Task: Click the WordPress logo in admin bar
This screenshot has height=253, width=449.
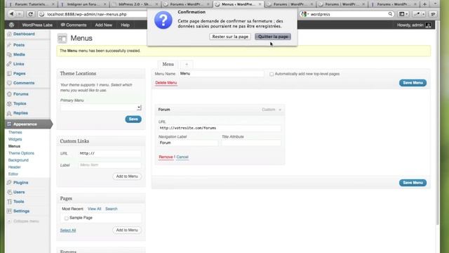Action: [11, 25]
